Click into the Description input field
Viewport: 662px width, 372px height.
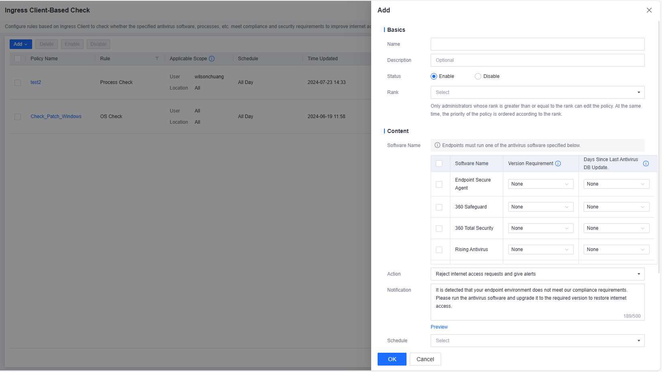(x=537, y=60)
